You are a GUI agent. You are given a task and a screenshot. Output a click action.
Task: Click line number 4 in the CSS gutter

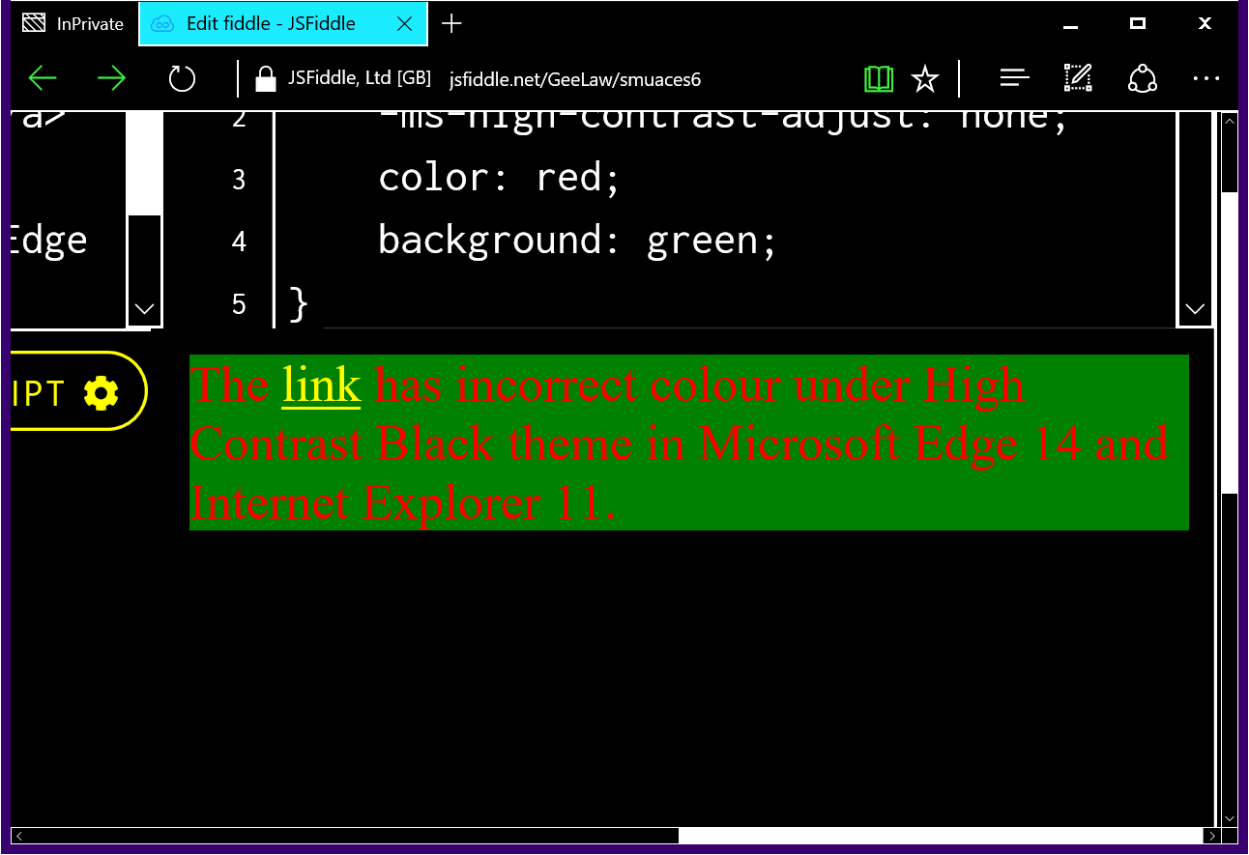(239, 242)
